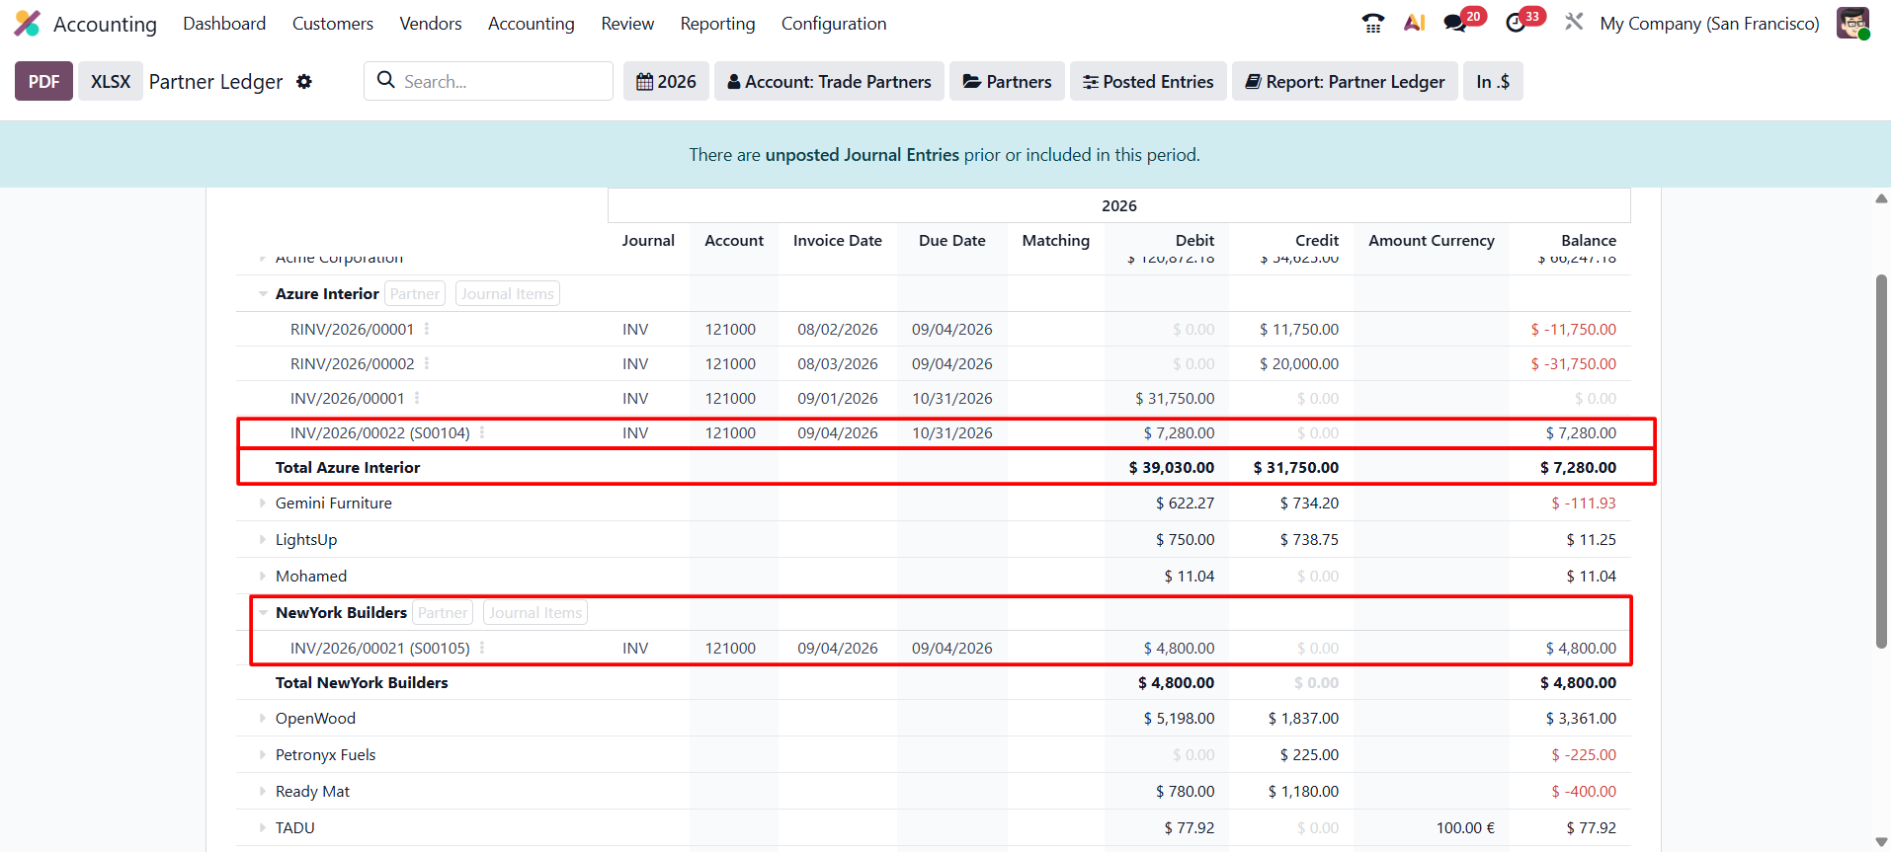Click Partner button next to Azure Interior

tap(415, 293)
